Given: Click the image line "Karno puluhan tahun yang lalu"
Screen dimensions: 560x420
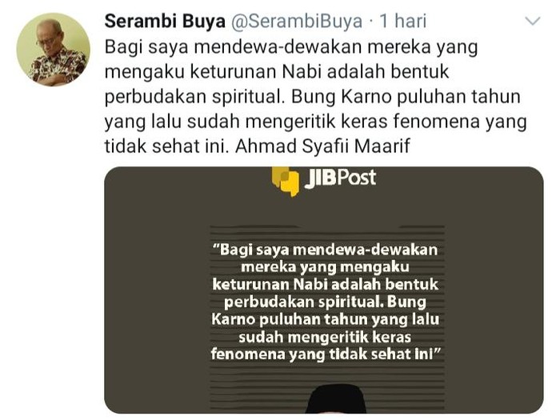Looking at the screenshot, I should 325,319.
